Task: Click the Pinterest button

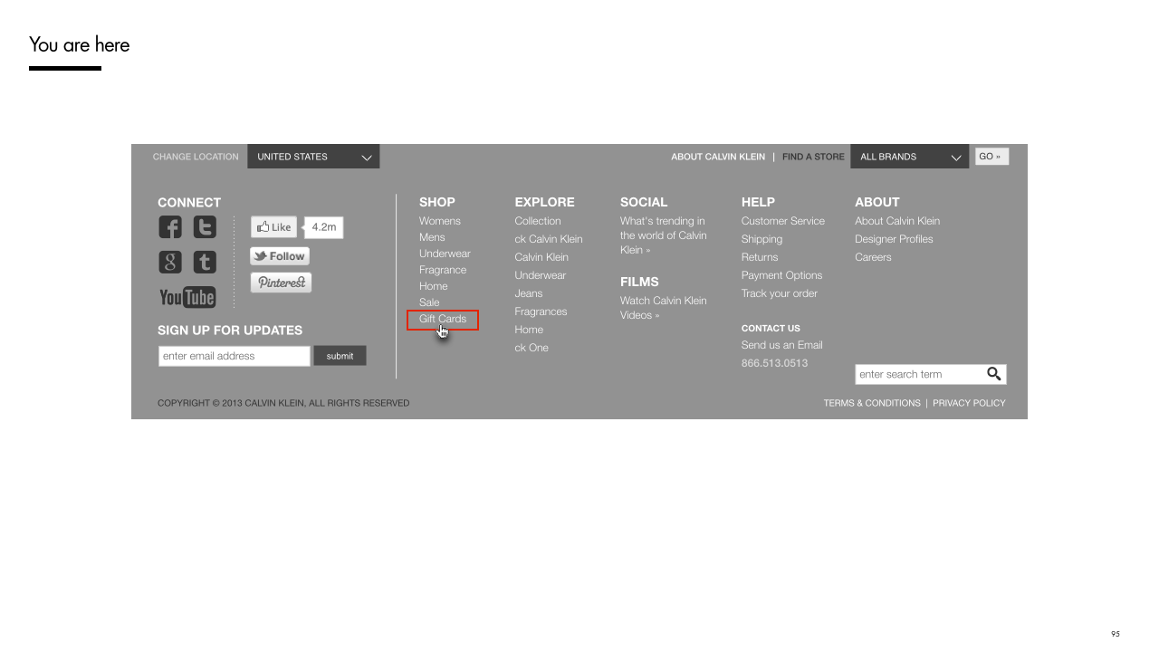Action: tap(281, 283)
